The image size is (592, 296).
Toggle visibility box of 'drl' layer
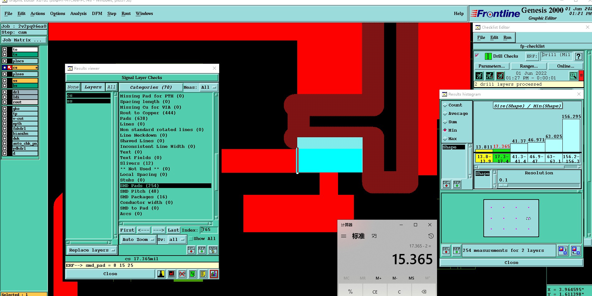[x=5, y=92]
